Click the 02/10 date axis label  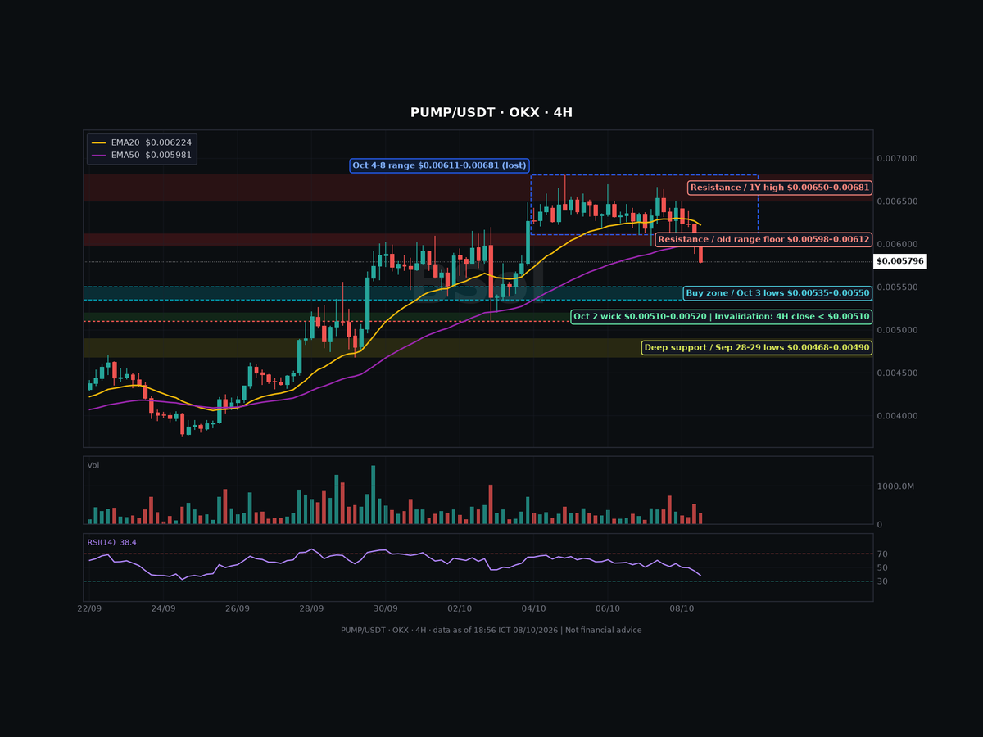[x=460, y=609]
